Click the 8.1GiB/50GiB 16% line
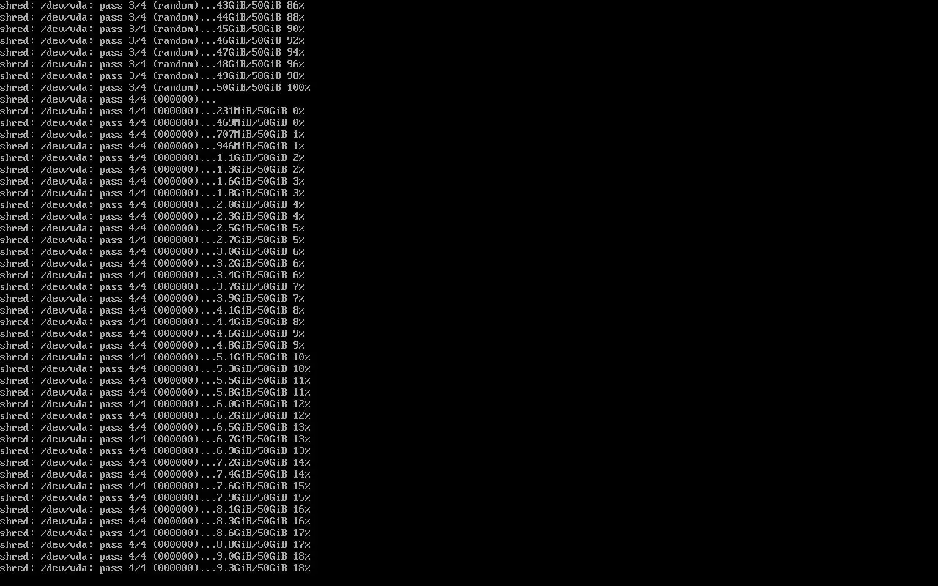The height and width of the screenshot is (586, 938). click(x=155, y=509)
